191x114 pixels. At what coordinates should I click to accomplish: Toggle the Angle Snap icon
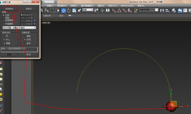click(x=119, y=10)
